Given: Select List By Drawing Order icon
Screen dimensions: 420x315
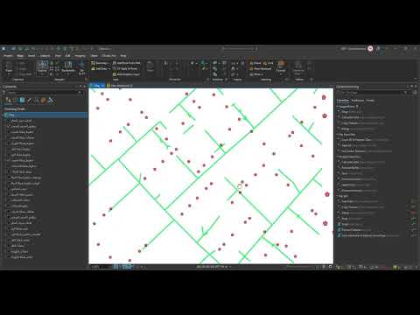Looking at the screenshot, I should [x=8, y=101].
